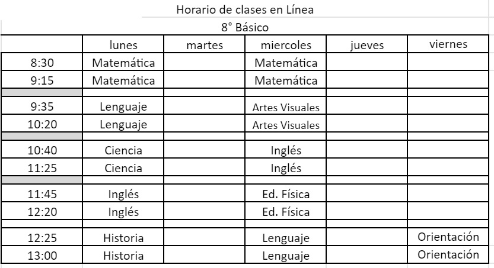Click lunes Historia cell at 12:25
The image size is (494, 268).
(x=123, y=238)
